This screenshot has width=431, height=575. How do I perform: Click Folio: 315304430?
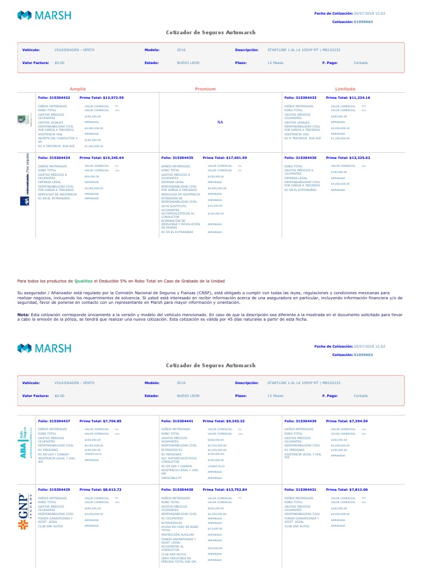(x=177, y=490)
